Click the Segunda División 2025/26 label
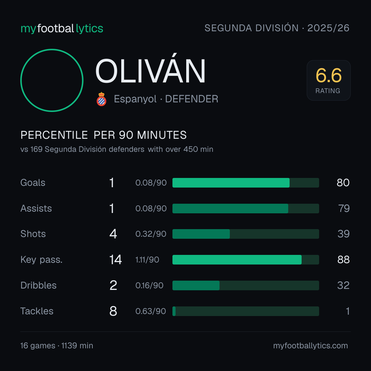The image size is (371, 371). coord(277,28)
